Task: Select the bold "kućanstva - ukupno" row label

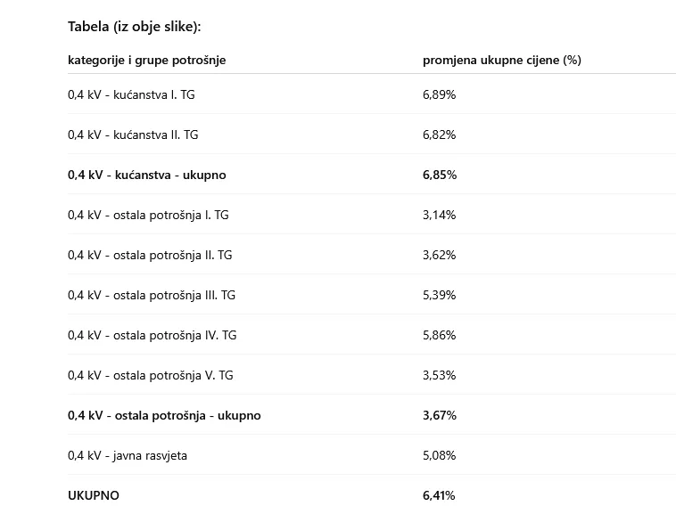Action: click(146, 175)
